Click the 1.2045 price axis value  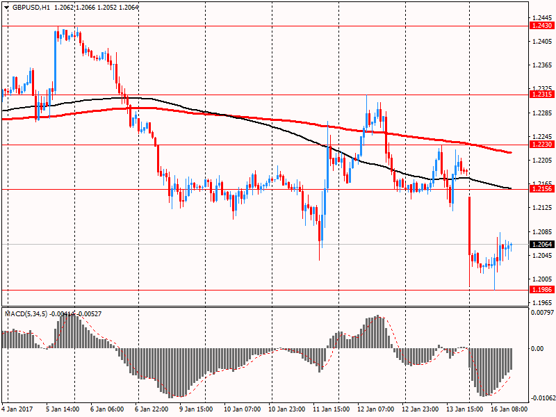tap(542, 255)
